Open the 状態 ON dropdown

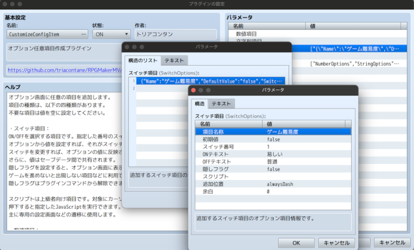coord(111,34)
